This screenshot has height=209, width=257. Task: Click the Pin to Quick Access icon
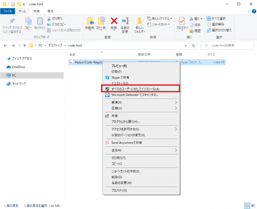pyautogui.click(x=12, y=24)
